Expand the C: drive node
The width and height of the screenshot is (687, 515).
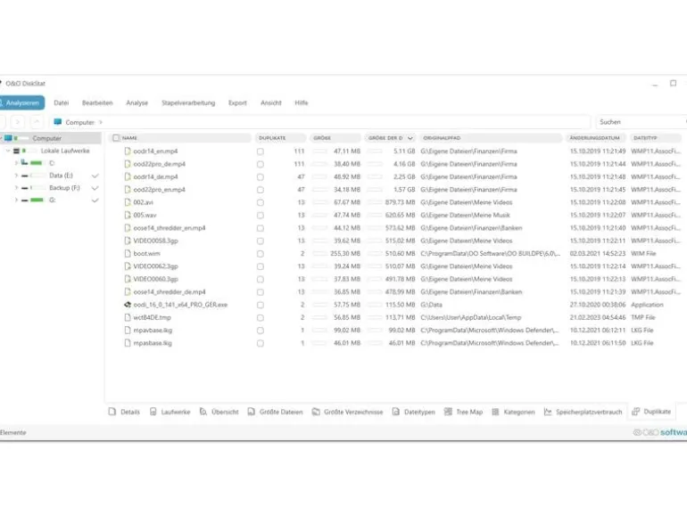(16, 163)
